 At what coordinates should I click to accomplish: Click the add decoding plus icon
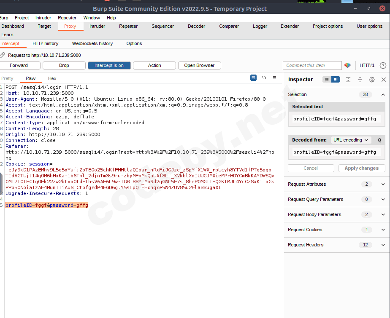click(380, 140)
